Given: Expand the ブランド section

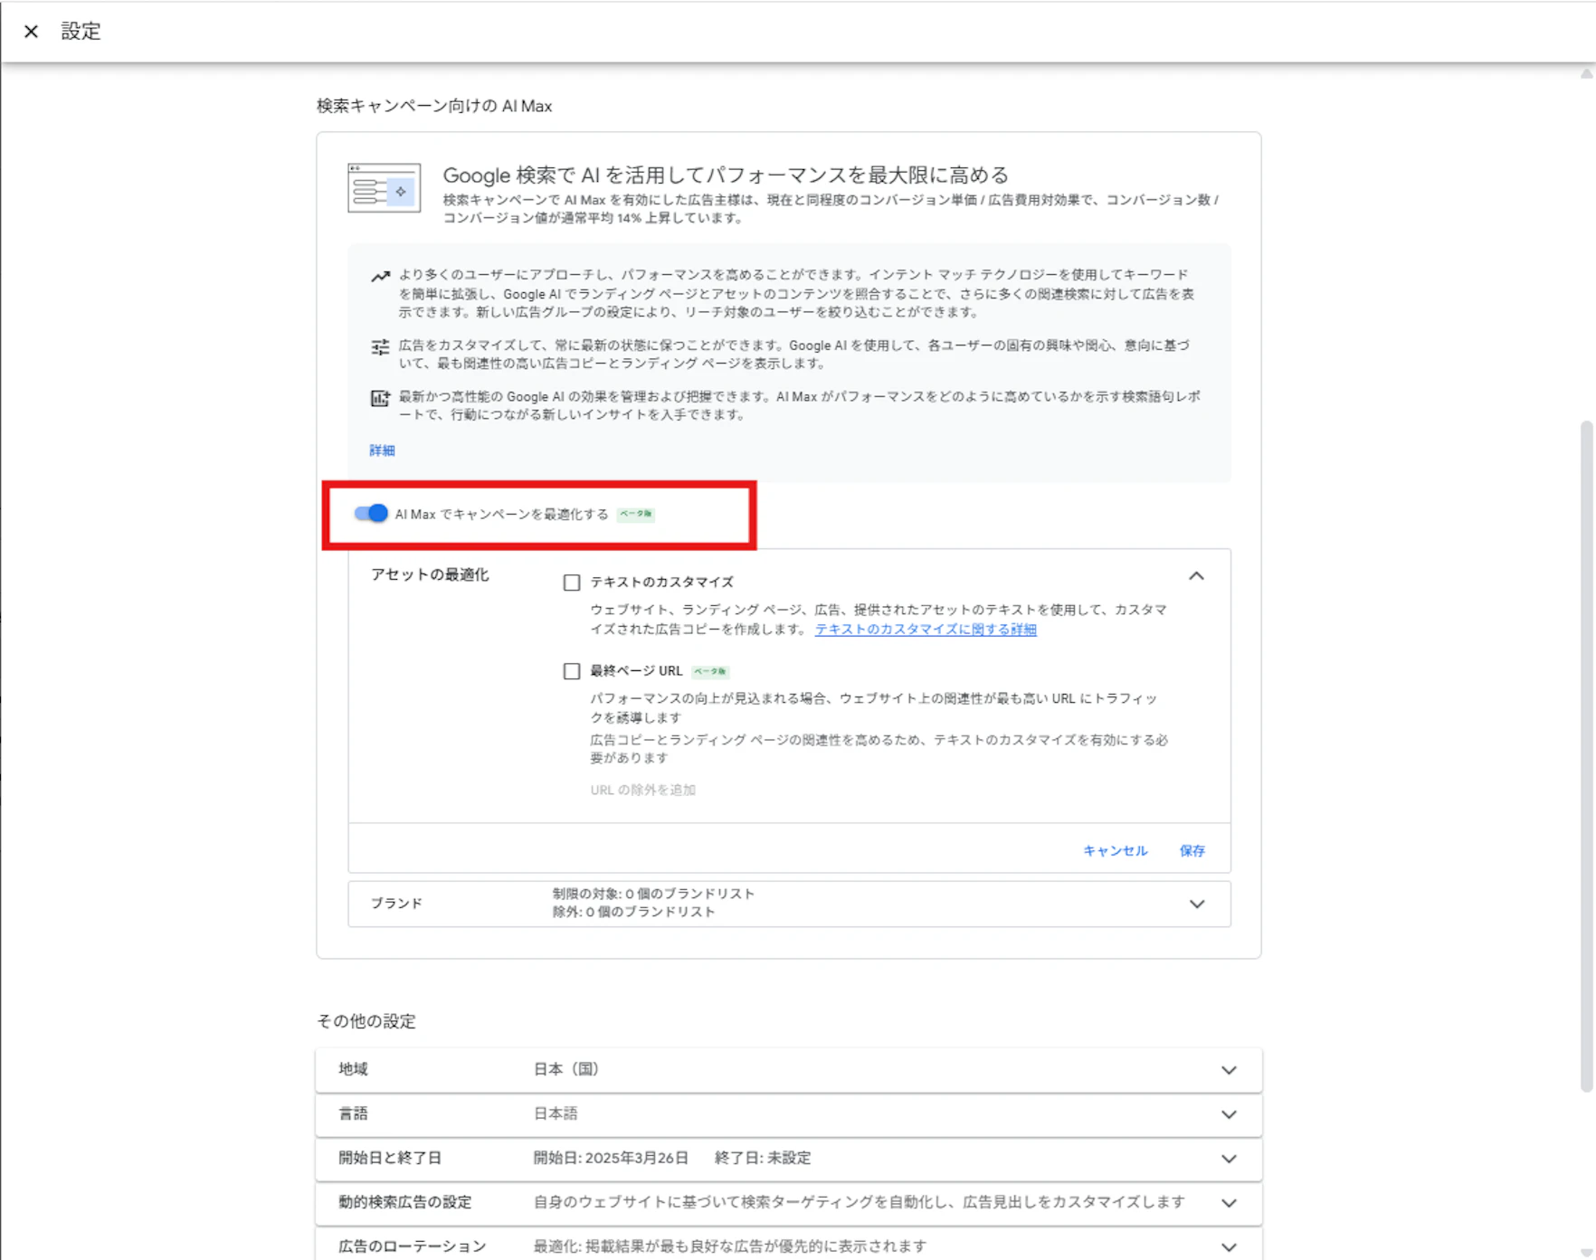Looking at the screenshot, I should click(x=789, y=904).
